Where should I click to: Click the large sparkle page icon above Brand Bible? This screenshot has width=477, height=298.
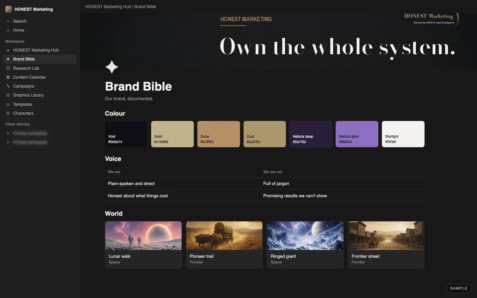pos(112,67)
